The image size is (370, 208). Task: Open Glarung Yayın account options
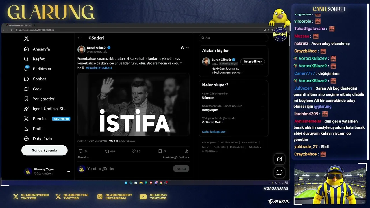[68, 171]
